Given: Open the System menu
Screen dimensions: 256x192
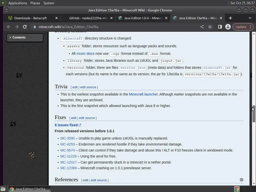Looking at the screenshot, I should tap(49, 3).
